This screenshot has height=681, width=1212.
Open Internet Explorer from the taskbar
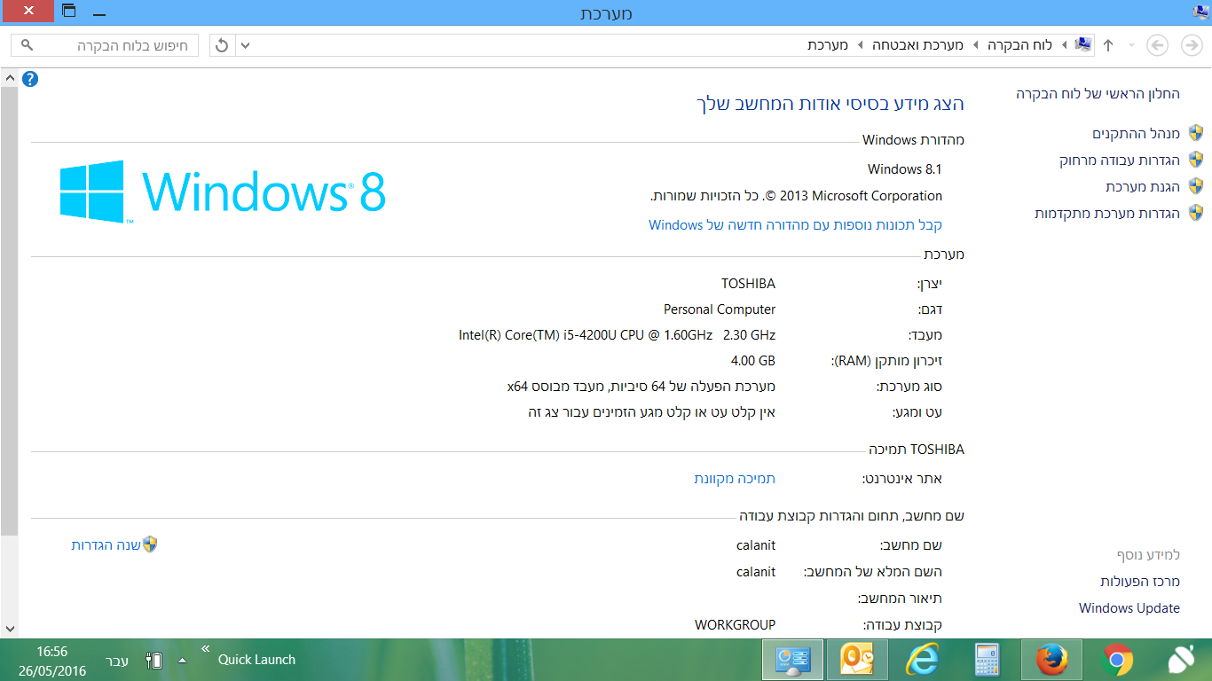(x=922, y=660)
